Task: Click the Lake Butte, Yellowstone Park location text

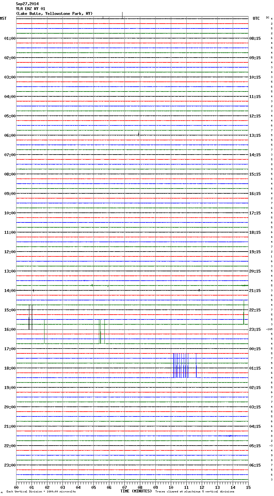Action: pos(54,14)
